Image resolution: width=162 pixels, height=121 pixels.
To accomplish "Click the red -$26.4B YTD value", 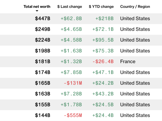I will point(103,62).
